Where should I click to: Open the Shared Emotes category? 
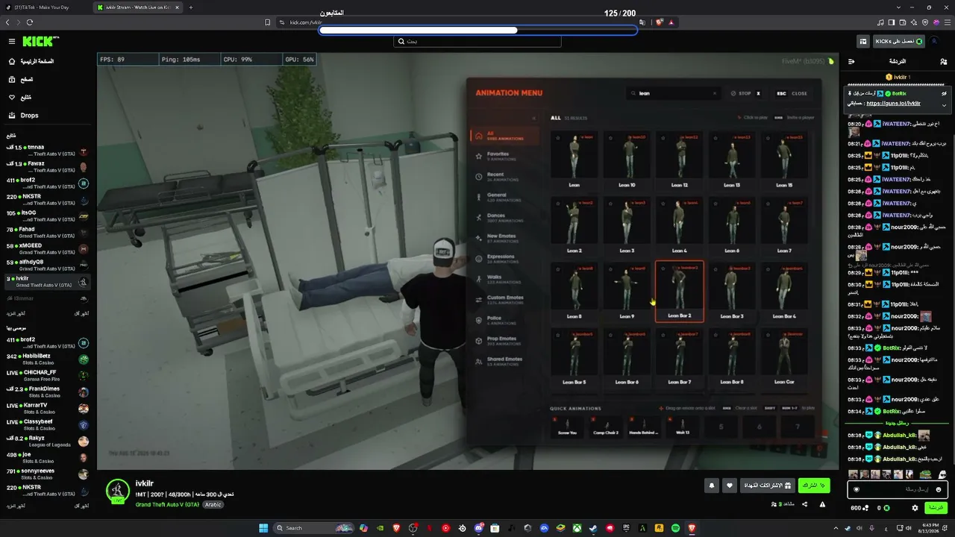coord(505,361)
